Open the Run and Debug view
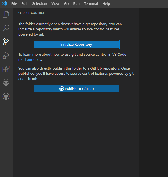168x177 pixels. coord(6,55)
